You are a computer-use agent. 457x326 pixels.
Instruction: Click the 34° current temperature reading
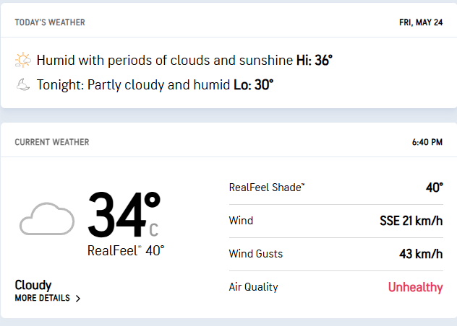[x=124, y=215]
